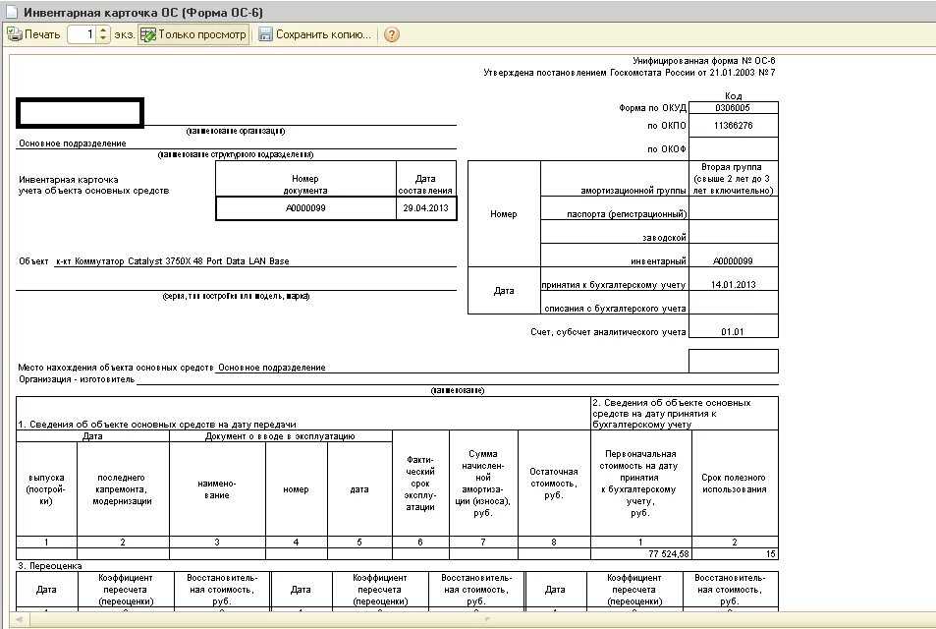The image size is (936, 629).
Task: Click the left arrow of the horizontal scrollbar
Action: coord(19,619)
